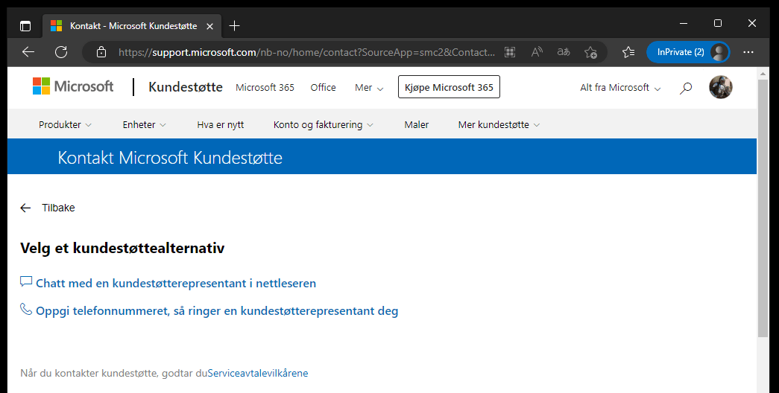Select the Kontakt - Microsoft Kundestøtte tab
The width and height of the screenshot is (779, 393).
click(x=133, y=26)
